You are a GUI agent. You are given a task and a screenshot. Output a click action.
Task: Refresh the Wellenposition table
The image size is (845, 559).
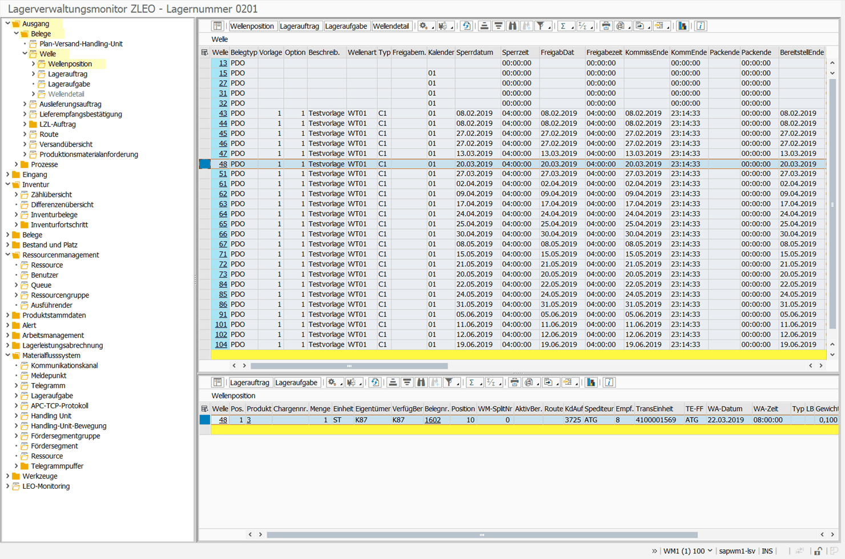tap(375, 383)
